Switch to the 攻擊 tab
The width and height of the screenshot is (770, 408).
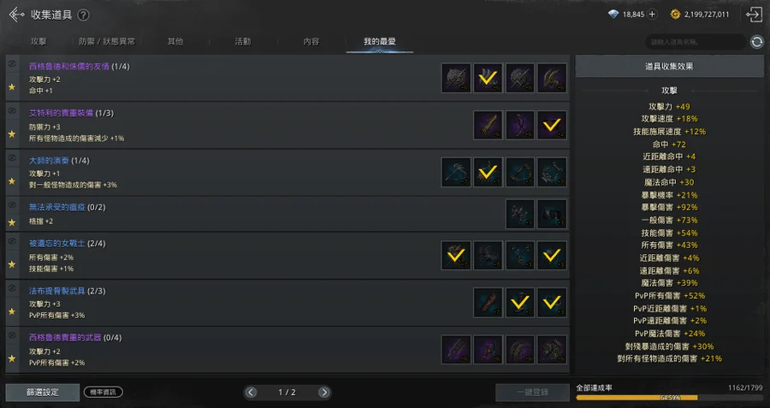[x=38, y=42]
